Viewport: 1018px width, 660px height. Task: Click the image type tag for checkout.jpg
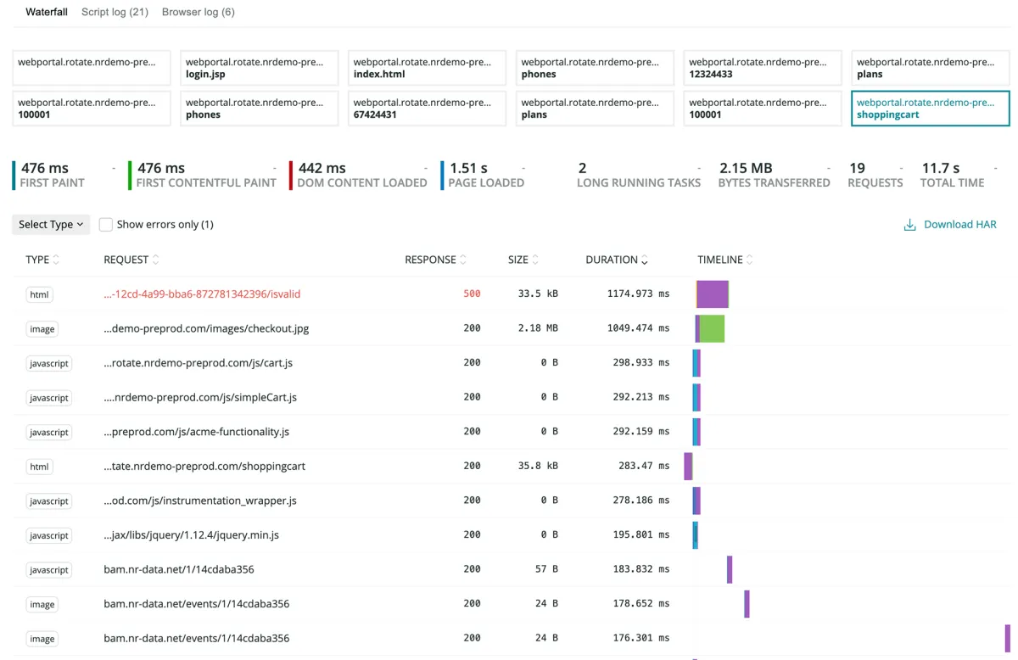point(42,329)
